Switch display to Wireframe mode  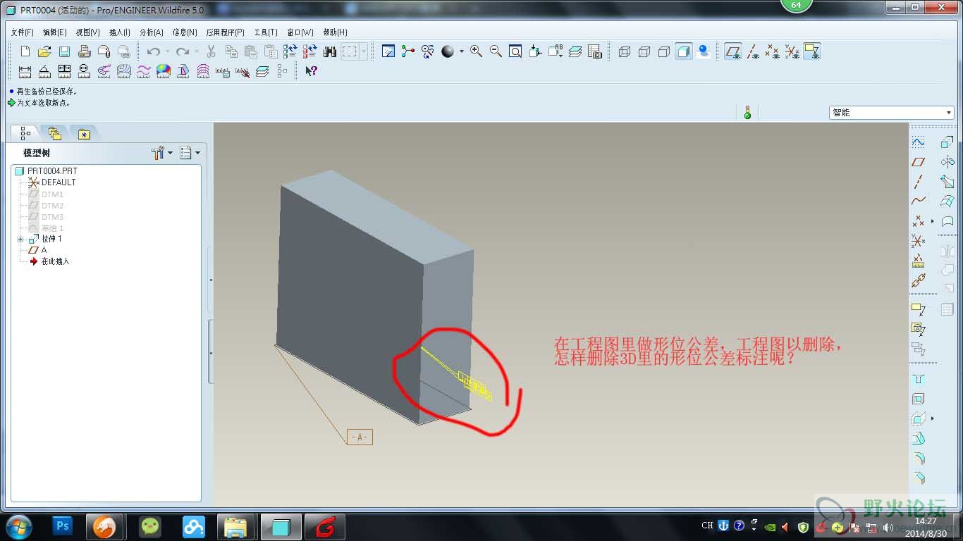coord(624,51)
